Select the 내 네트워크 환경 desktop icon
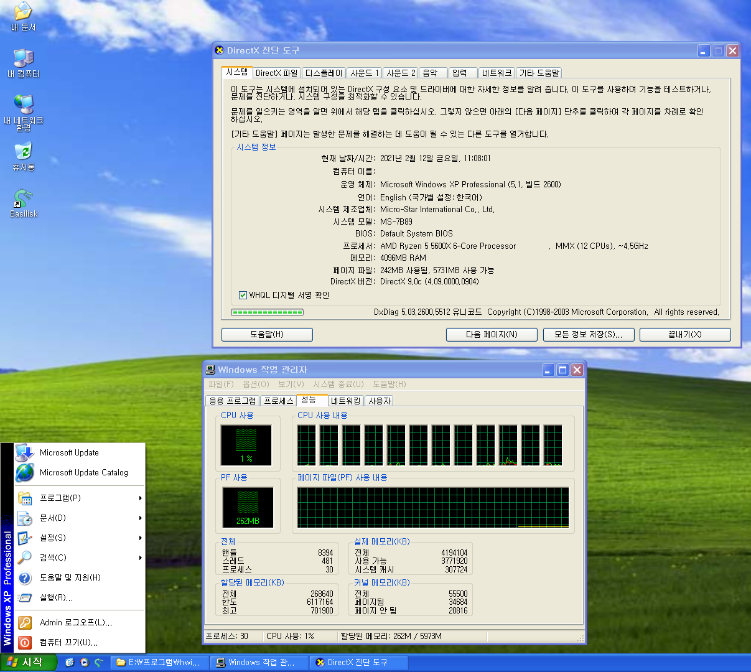Image resolution: width=751 pixels, height=672 pixels. [x=24, y=113]
